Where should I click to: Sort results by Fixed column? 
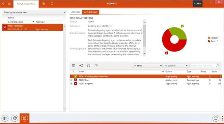point(204,72)
